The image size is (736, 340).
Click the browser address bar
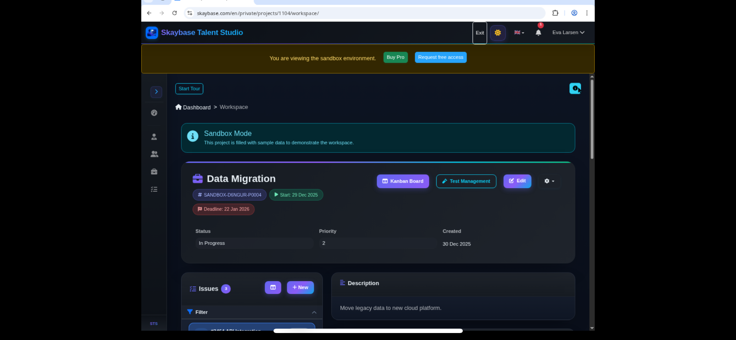tap(320, 13)
